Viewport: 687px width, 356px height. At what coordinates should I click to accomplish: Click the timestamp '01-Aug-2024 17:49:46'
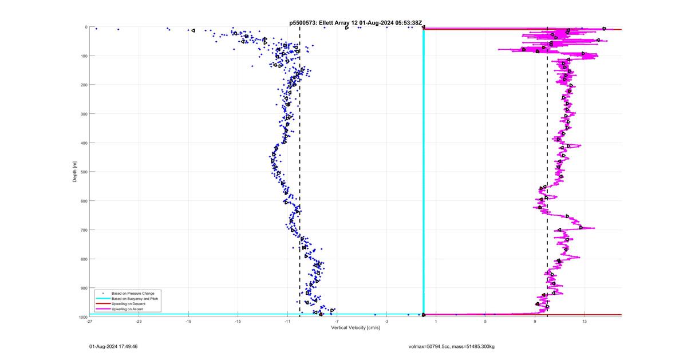click(x=113, y=346)
